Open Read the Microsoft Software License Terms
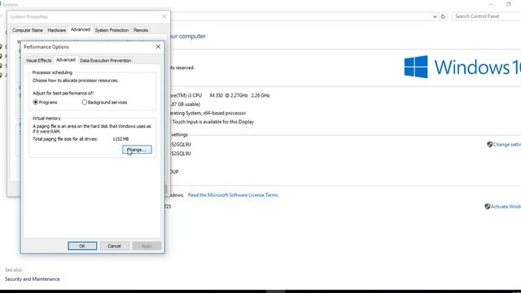 [233, 195]
